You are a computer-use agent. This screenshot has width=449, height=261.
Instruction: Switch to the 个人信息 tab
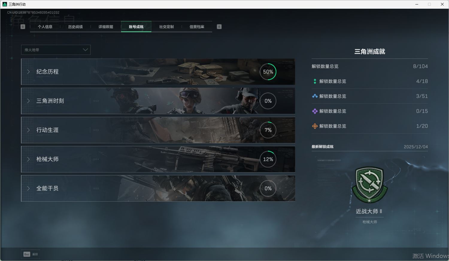click(x=45, y=27)
